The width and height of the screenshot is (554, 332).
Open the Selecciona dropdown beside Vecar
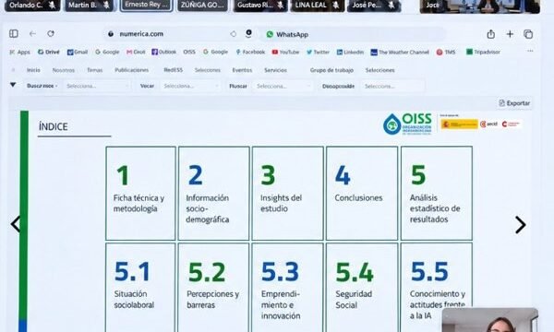click(x=191, y=86)
